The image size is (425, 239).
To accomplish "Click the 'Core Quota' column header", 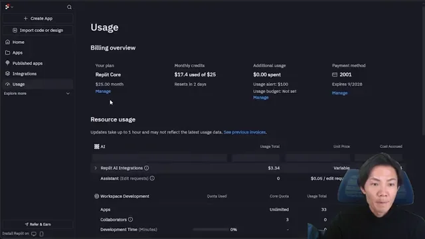I will point(279,197).
